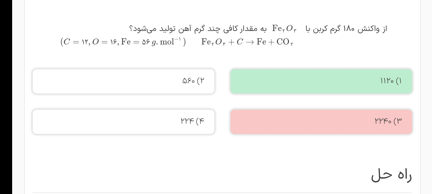
Task: Click the Fe product in the equation
Action: click(x=262, y=42)
